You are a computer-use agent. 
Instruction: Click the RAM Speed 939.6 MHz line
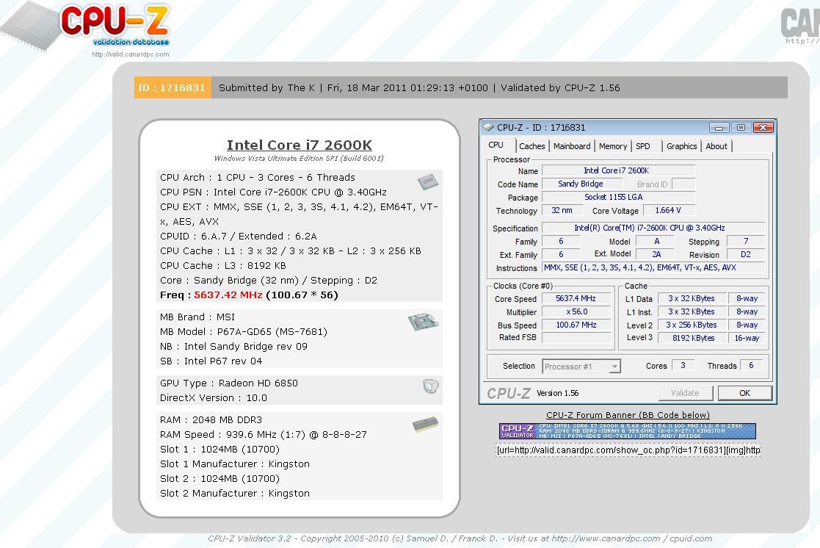(264, 434)
